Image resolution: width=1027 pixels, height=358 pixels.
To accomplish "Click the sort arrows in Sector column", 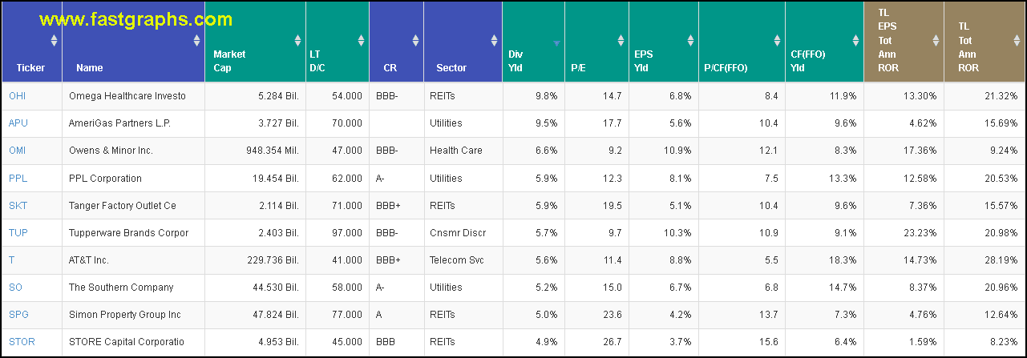I will point(494,40).
